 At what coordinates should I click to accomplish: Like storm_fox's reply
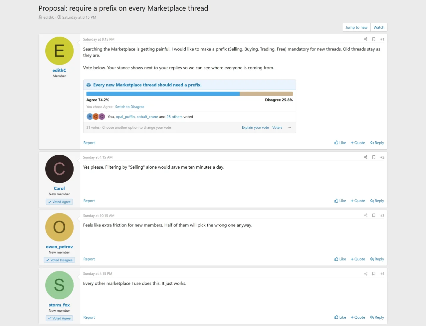coord(340,317)
